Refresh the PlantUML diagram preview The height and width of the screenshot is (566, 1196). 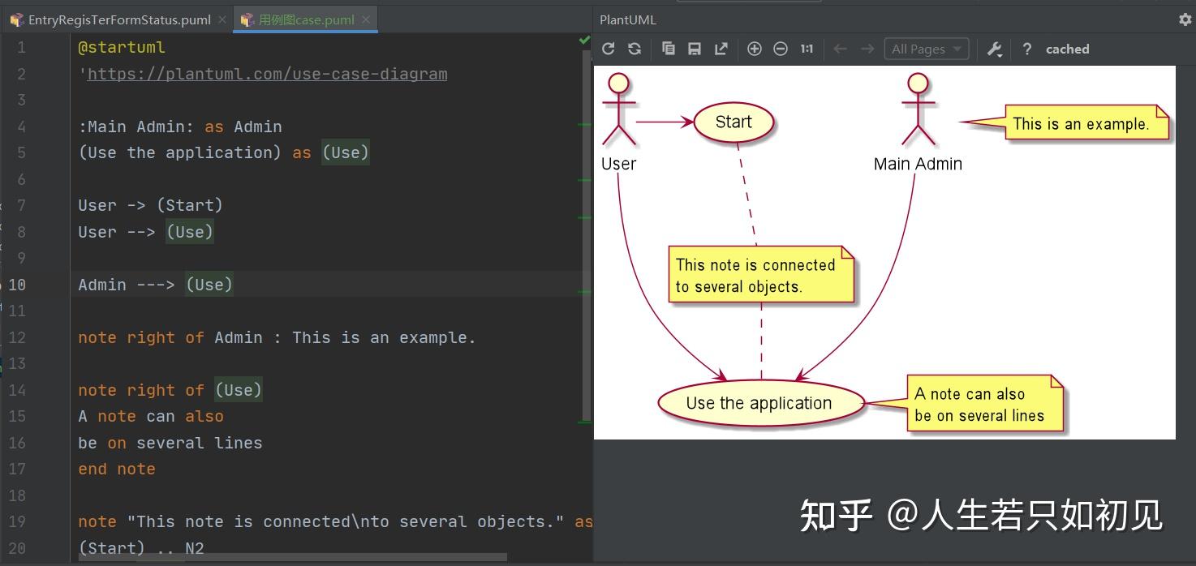(608, 49)
